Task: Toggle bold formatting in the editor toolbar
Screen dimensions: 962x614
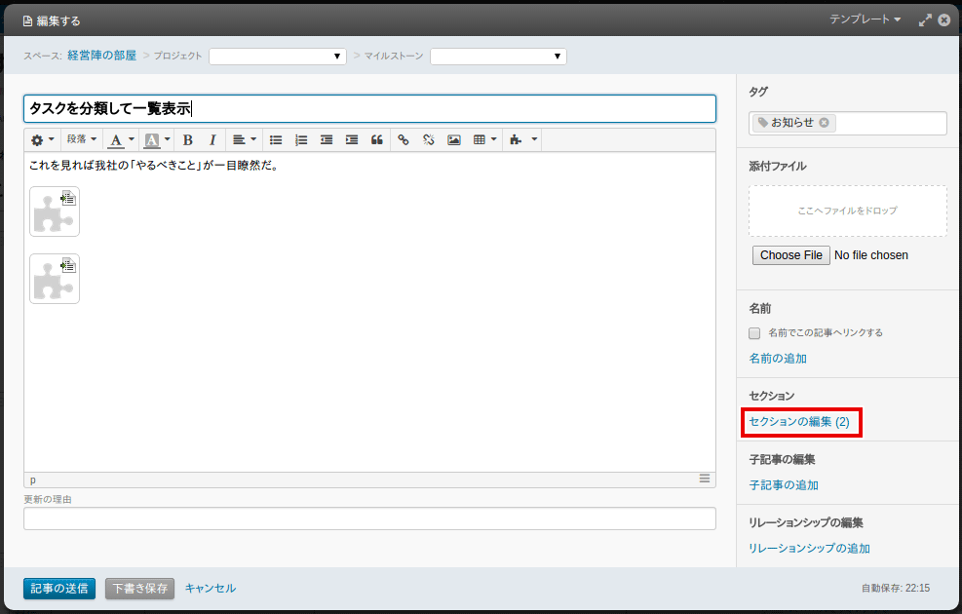Action: (x=188, y=140)
